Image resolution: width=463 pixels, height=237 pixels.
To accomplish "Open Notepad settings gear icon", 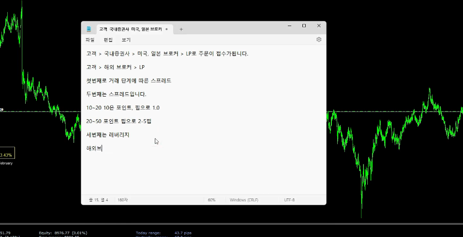I will coord(319,40).
